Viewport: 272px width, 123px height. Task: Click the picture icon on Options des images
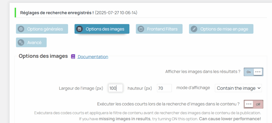click(79, 29)
